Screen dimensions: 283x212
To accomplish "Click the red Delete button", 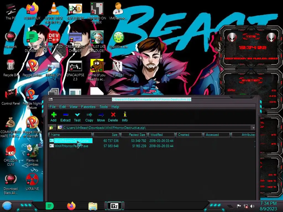I will click(x=113, y=117).
